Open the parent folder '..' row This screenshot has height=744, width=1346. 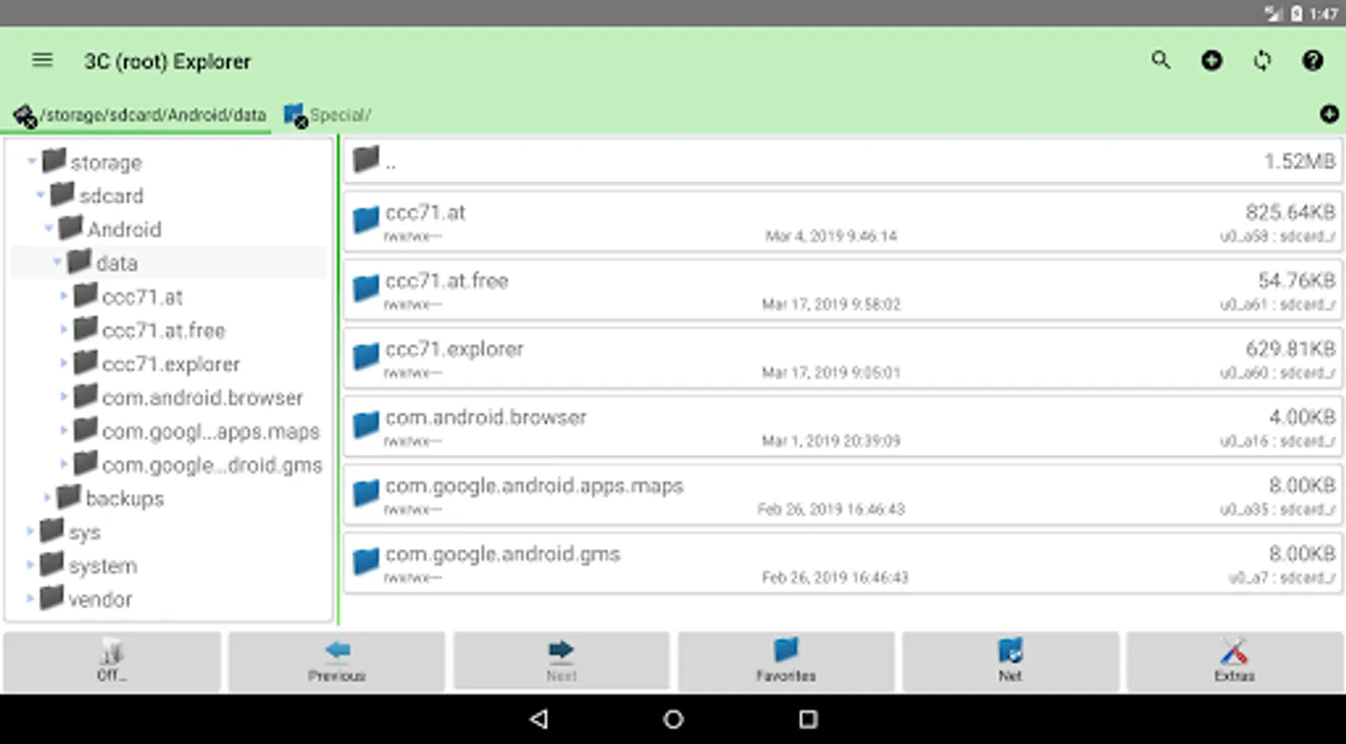coord(843,160)
